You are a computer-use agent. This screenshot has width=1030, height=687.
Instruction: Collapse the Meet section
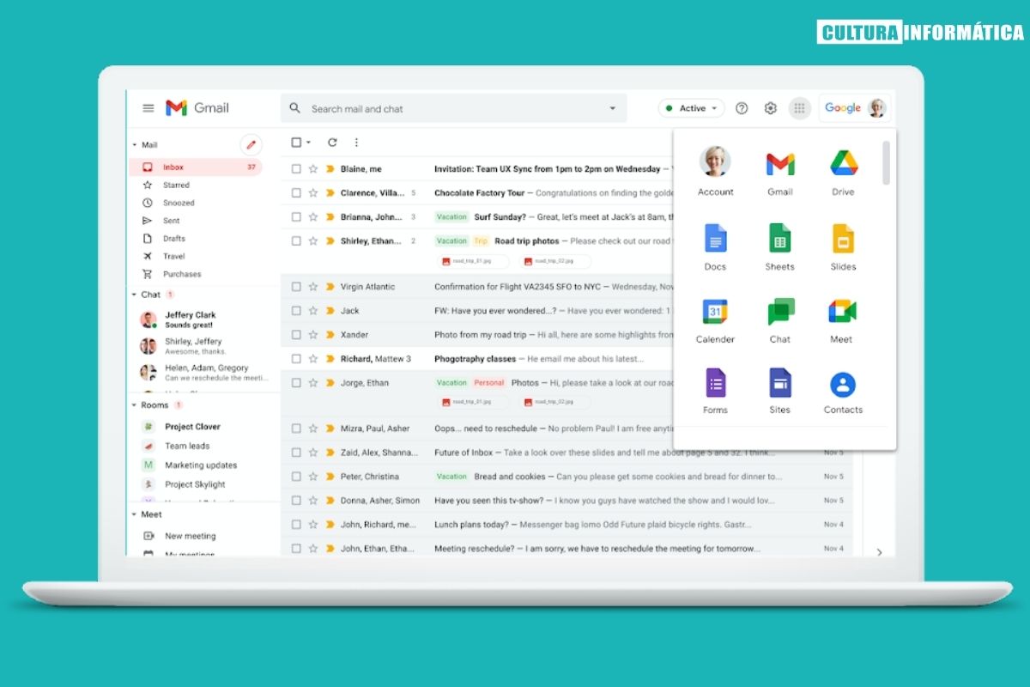tap(134, 514)
